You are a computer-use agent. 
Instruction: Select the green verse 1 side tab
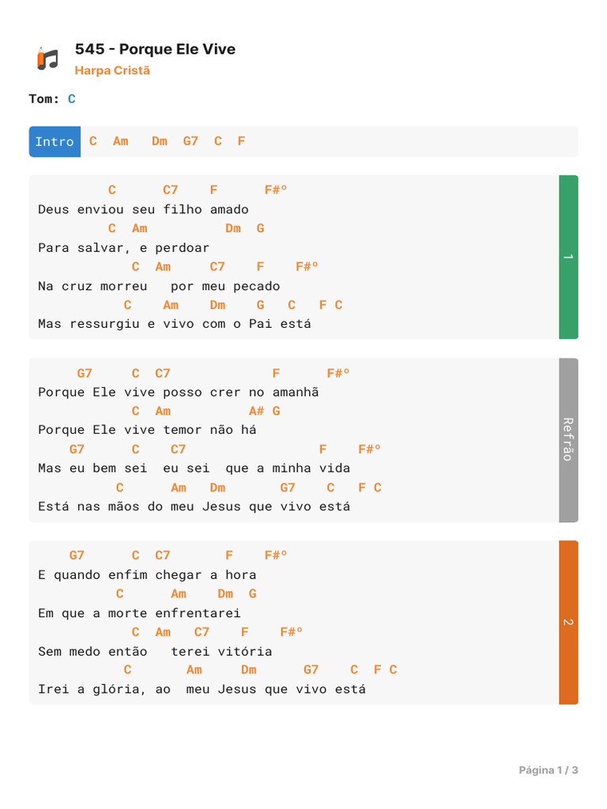568,258
